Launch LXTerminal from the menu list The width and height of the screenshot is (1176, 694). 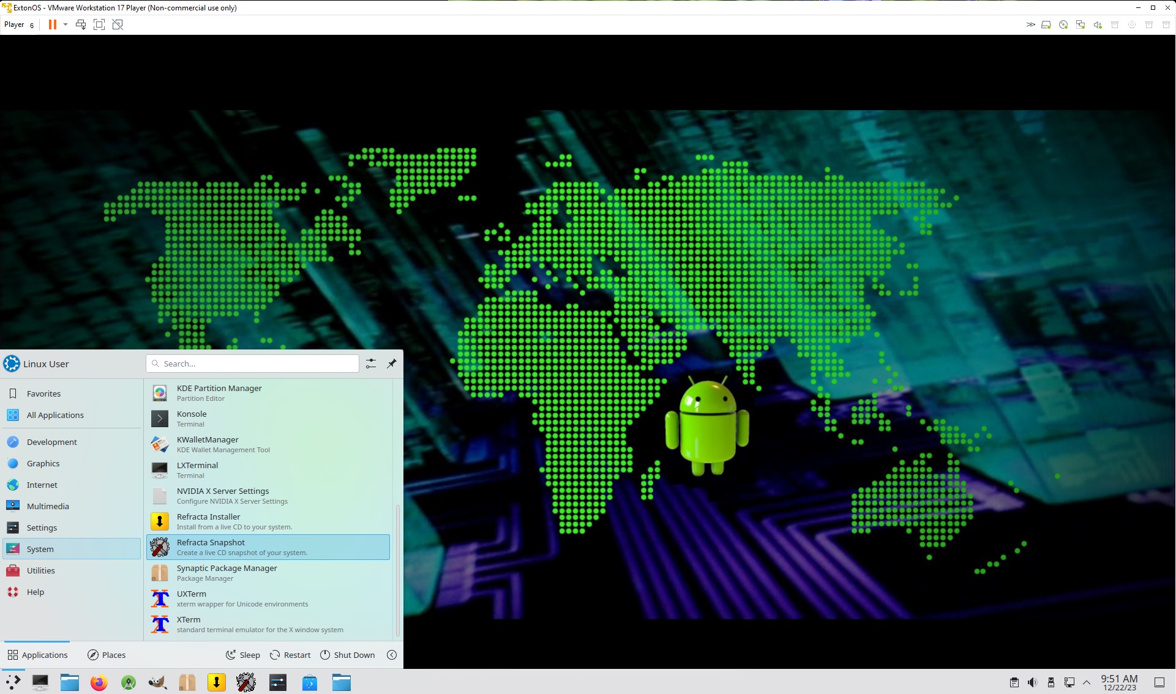268,470
